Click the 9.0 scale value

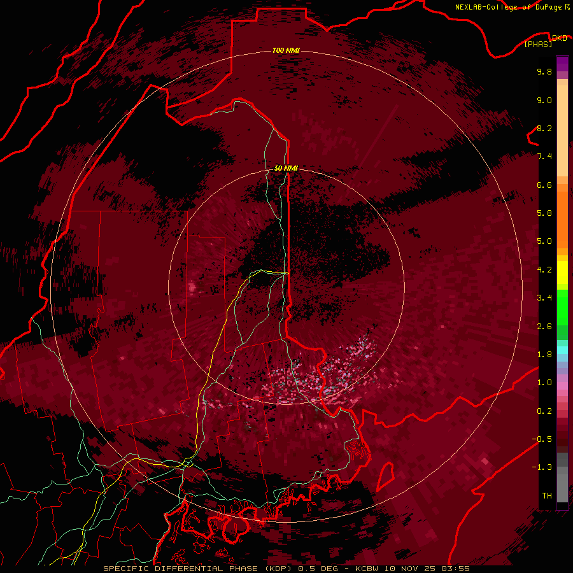click(x=544, y=100)
